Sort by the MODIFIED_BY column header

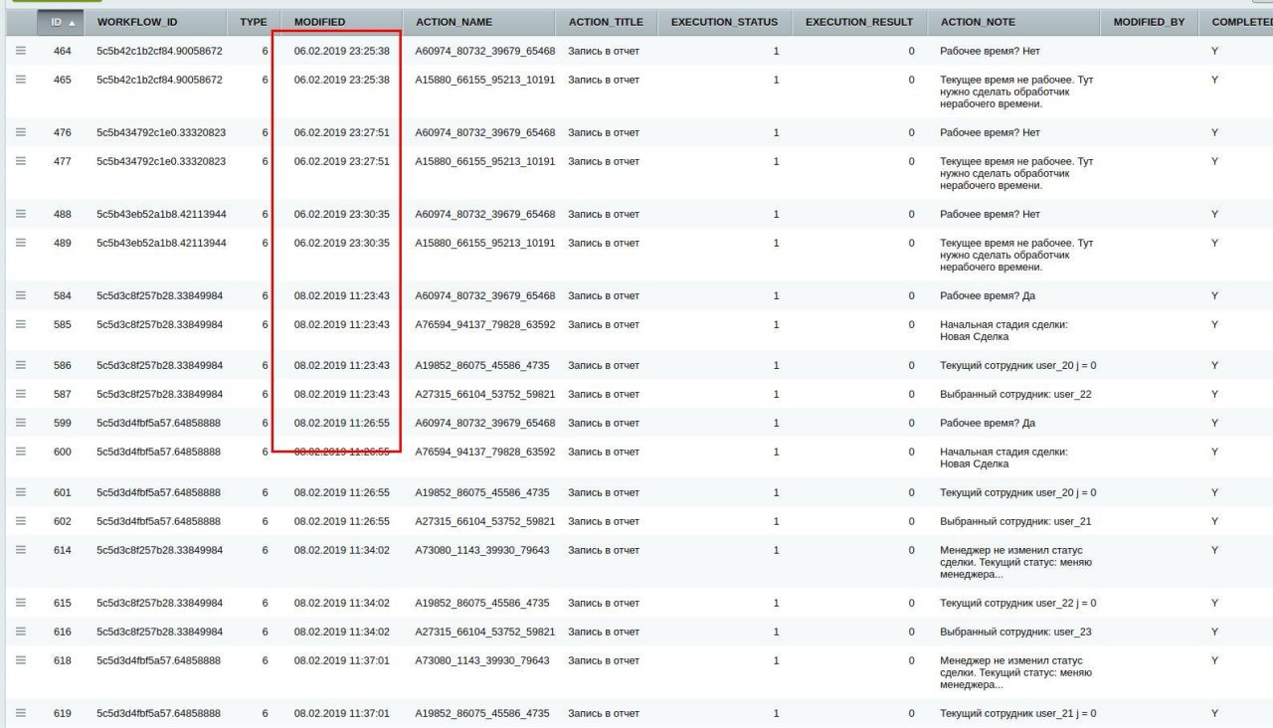[1149, 22]
